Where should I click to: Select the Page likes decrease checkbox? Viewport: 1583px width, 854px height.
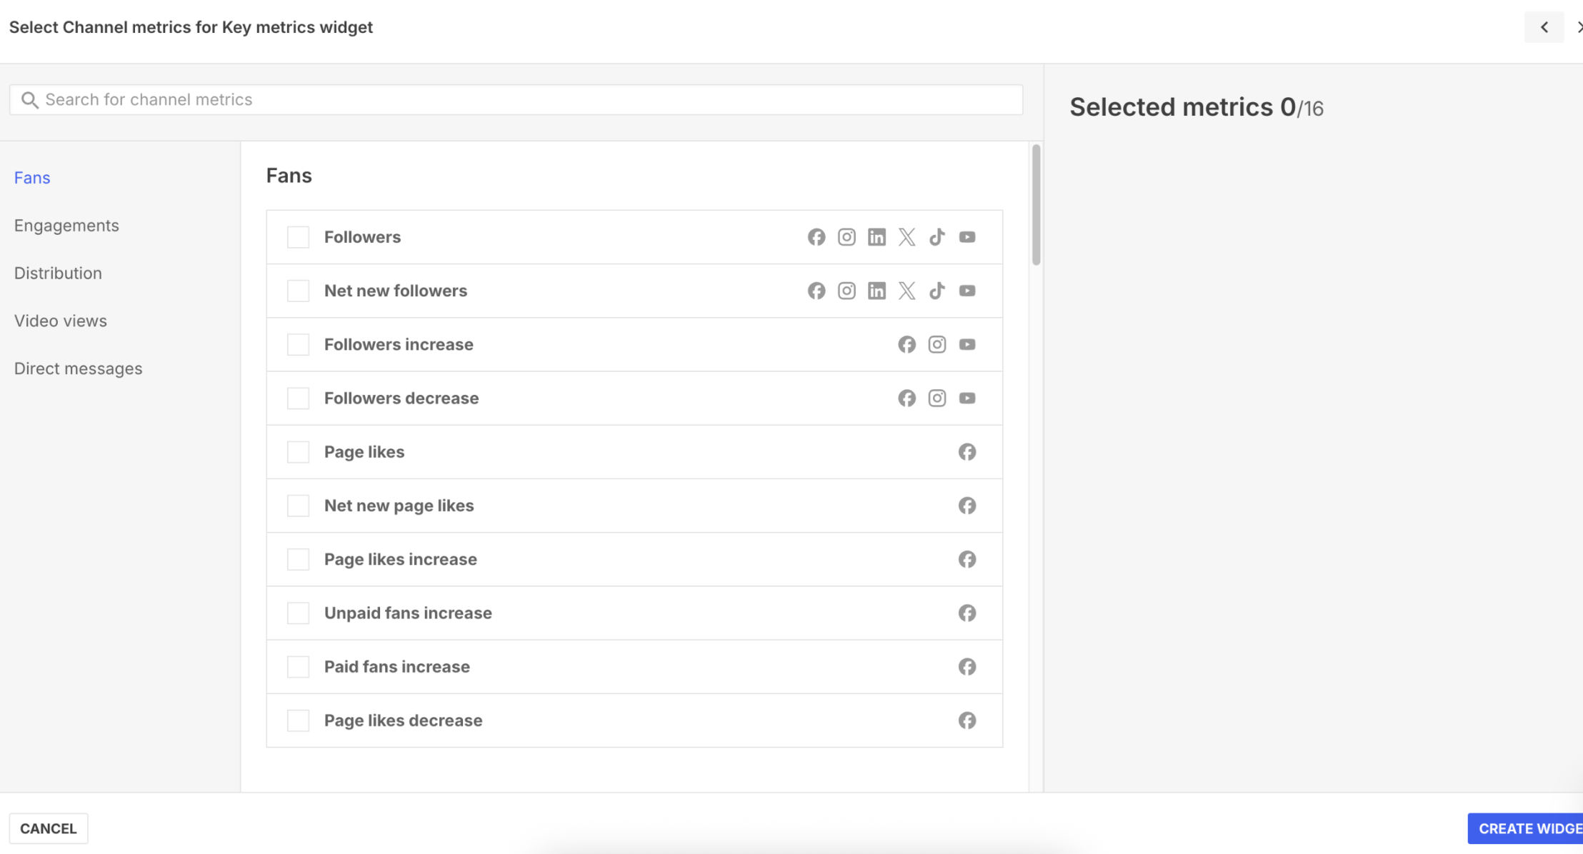click(298, 720)
